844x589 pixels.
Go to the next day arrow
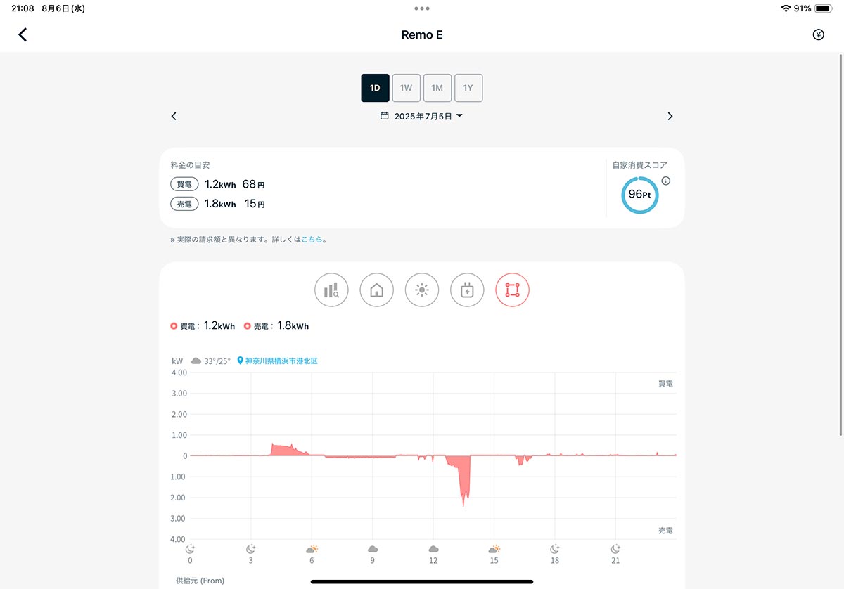click(670, 116)
